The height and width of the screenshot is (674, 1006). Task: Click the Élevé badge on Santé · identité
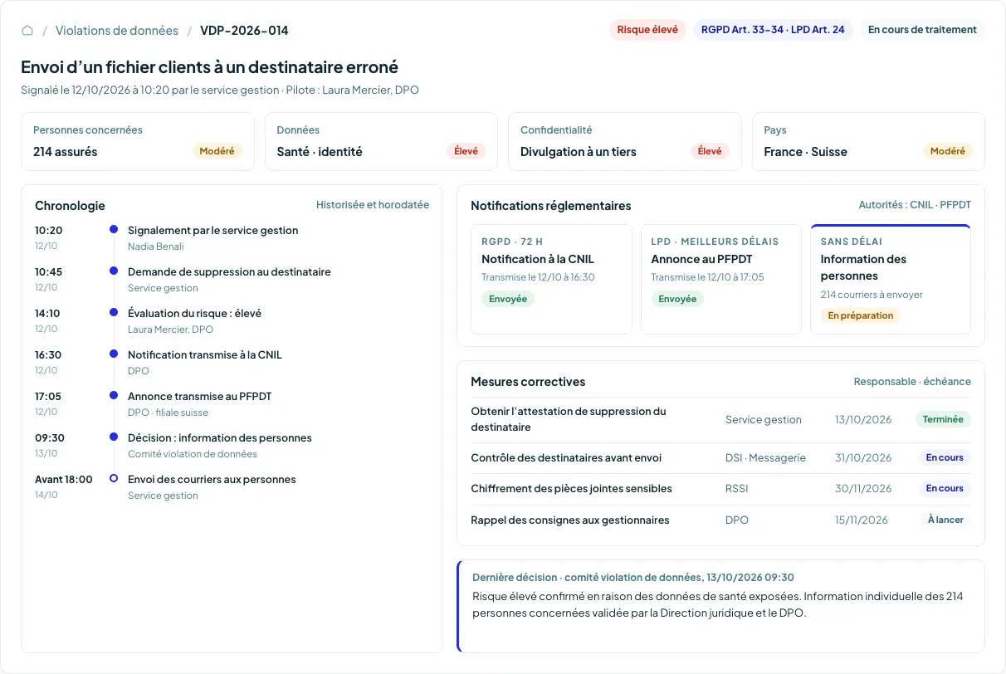click(x=466, y=152)
